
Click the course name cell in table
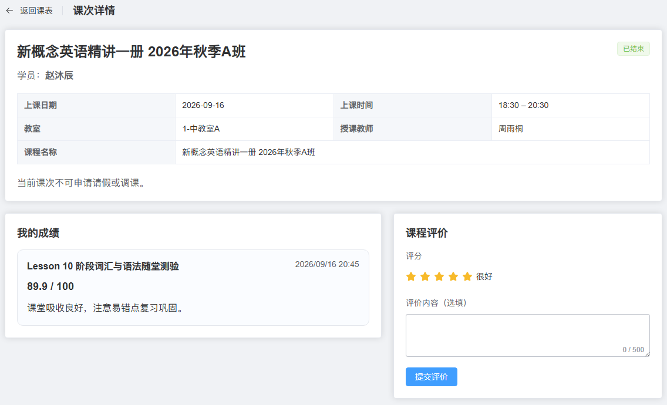[412, 152]
